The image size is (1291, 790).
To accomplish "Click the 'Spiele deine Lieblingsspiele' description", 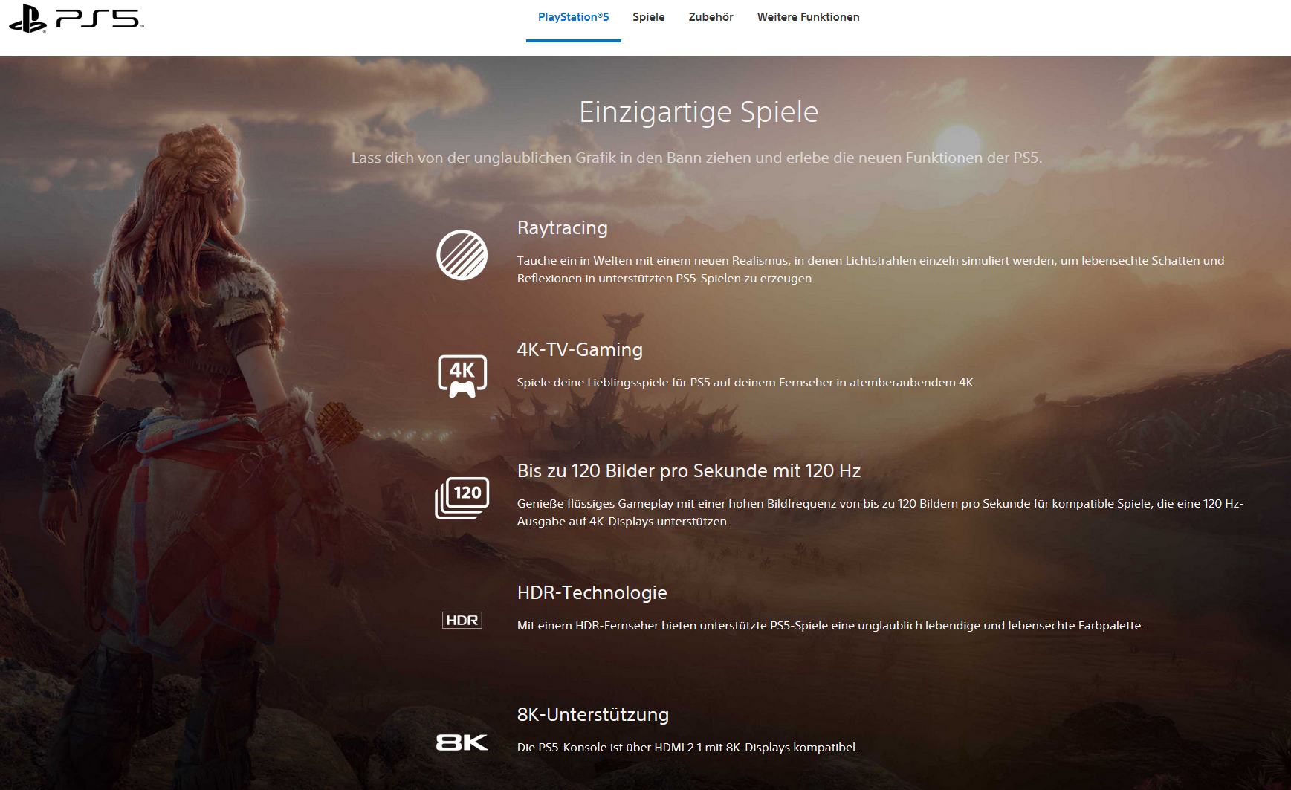I will [746, 382].
